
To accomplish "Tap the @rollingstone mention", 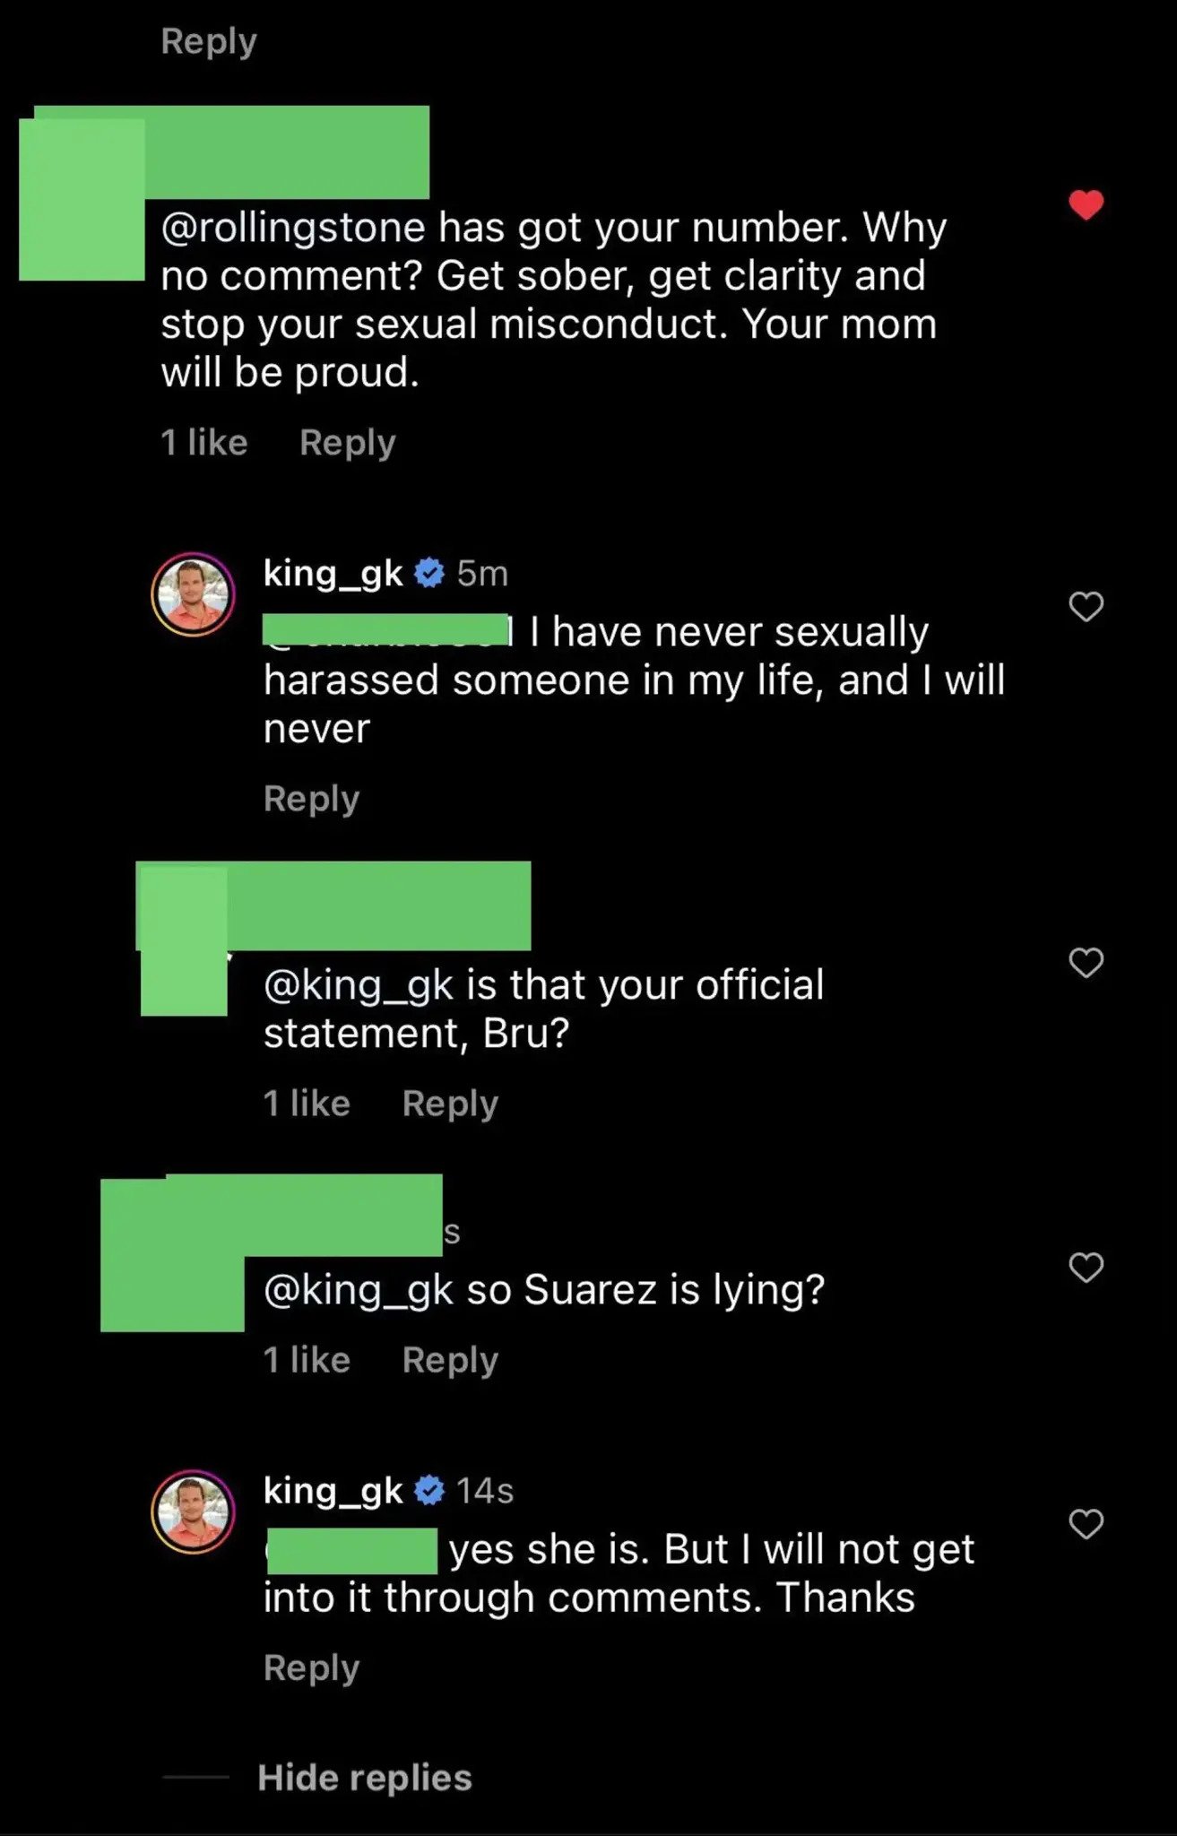I will click(292, 228).
